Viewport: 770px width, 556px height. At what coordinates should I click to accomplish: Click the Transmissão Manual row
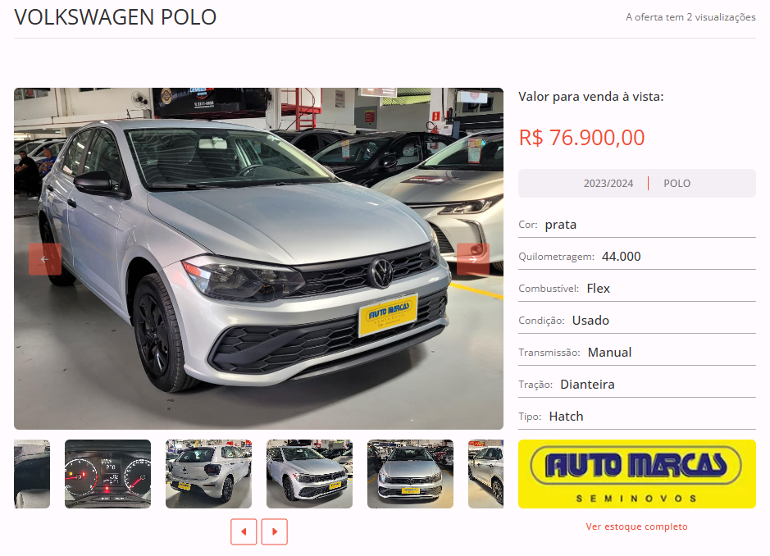click(x=637, y=352)
